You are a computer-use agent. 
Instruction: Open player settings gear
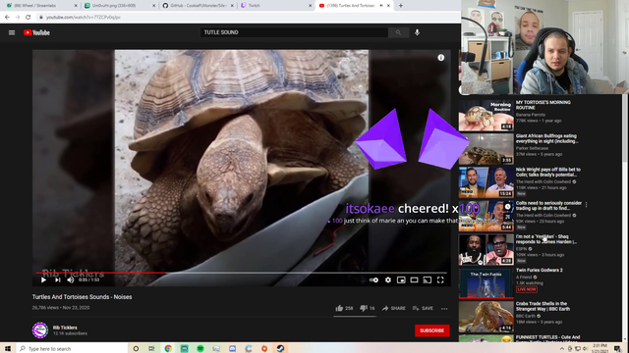[388, 279]
